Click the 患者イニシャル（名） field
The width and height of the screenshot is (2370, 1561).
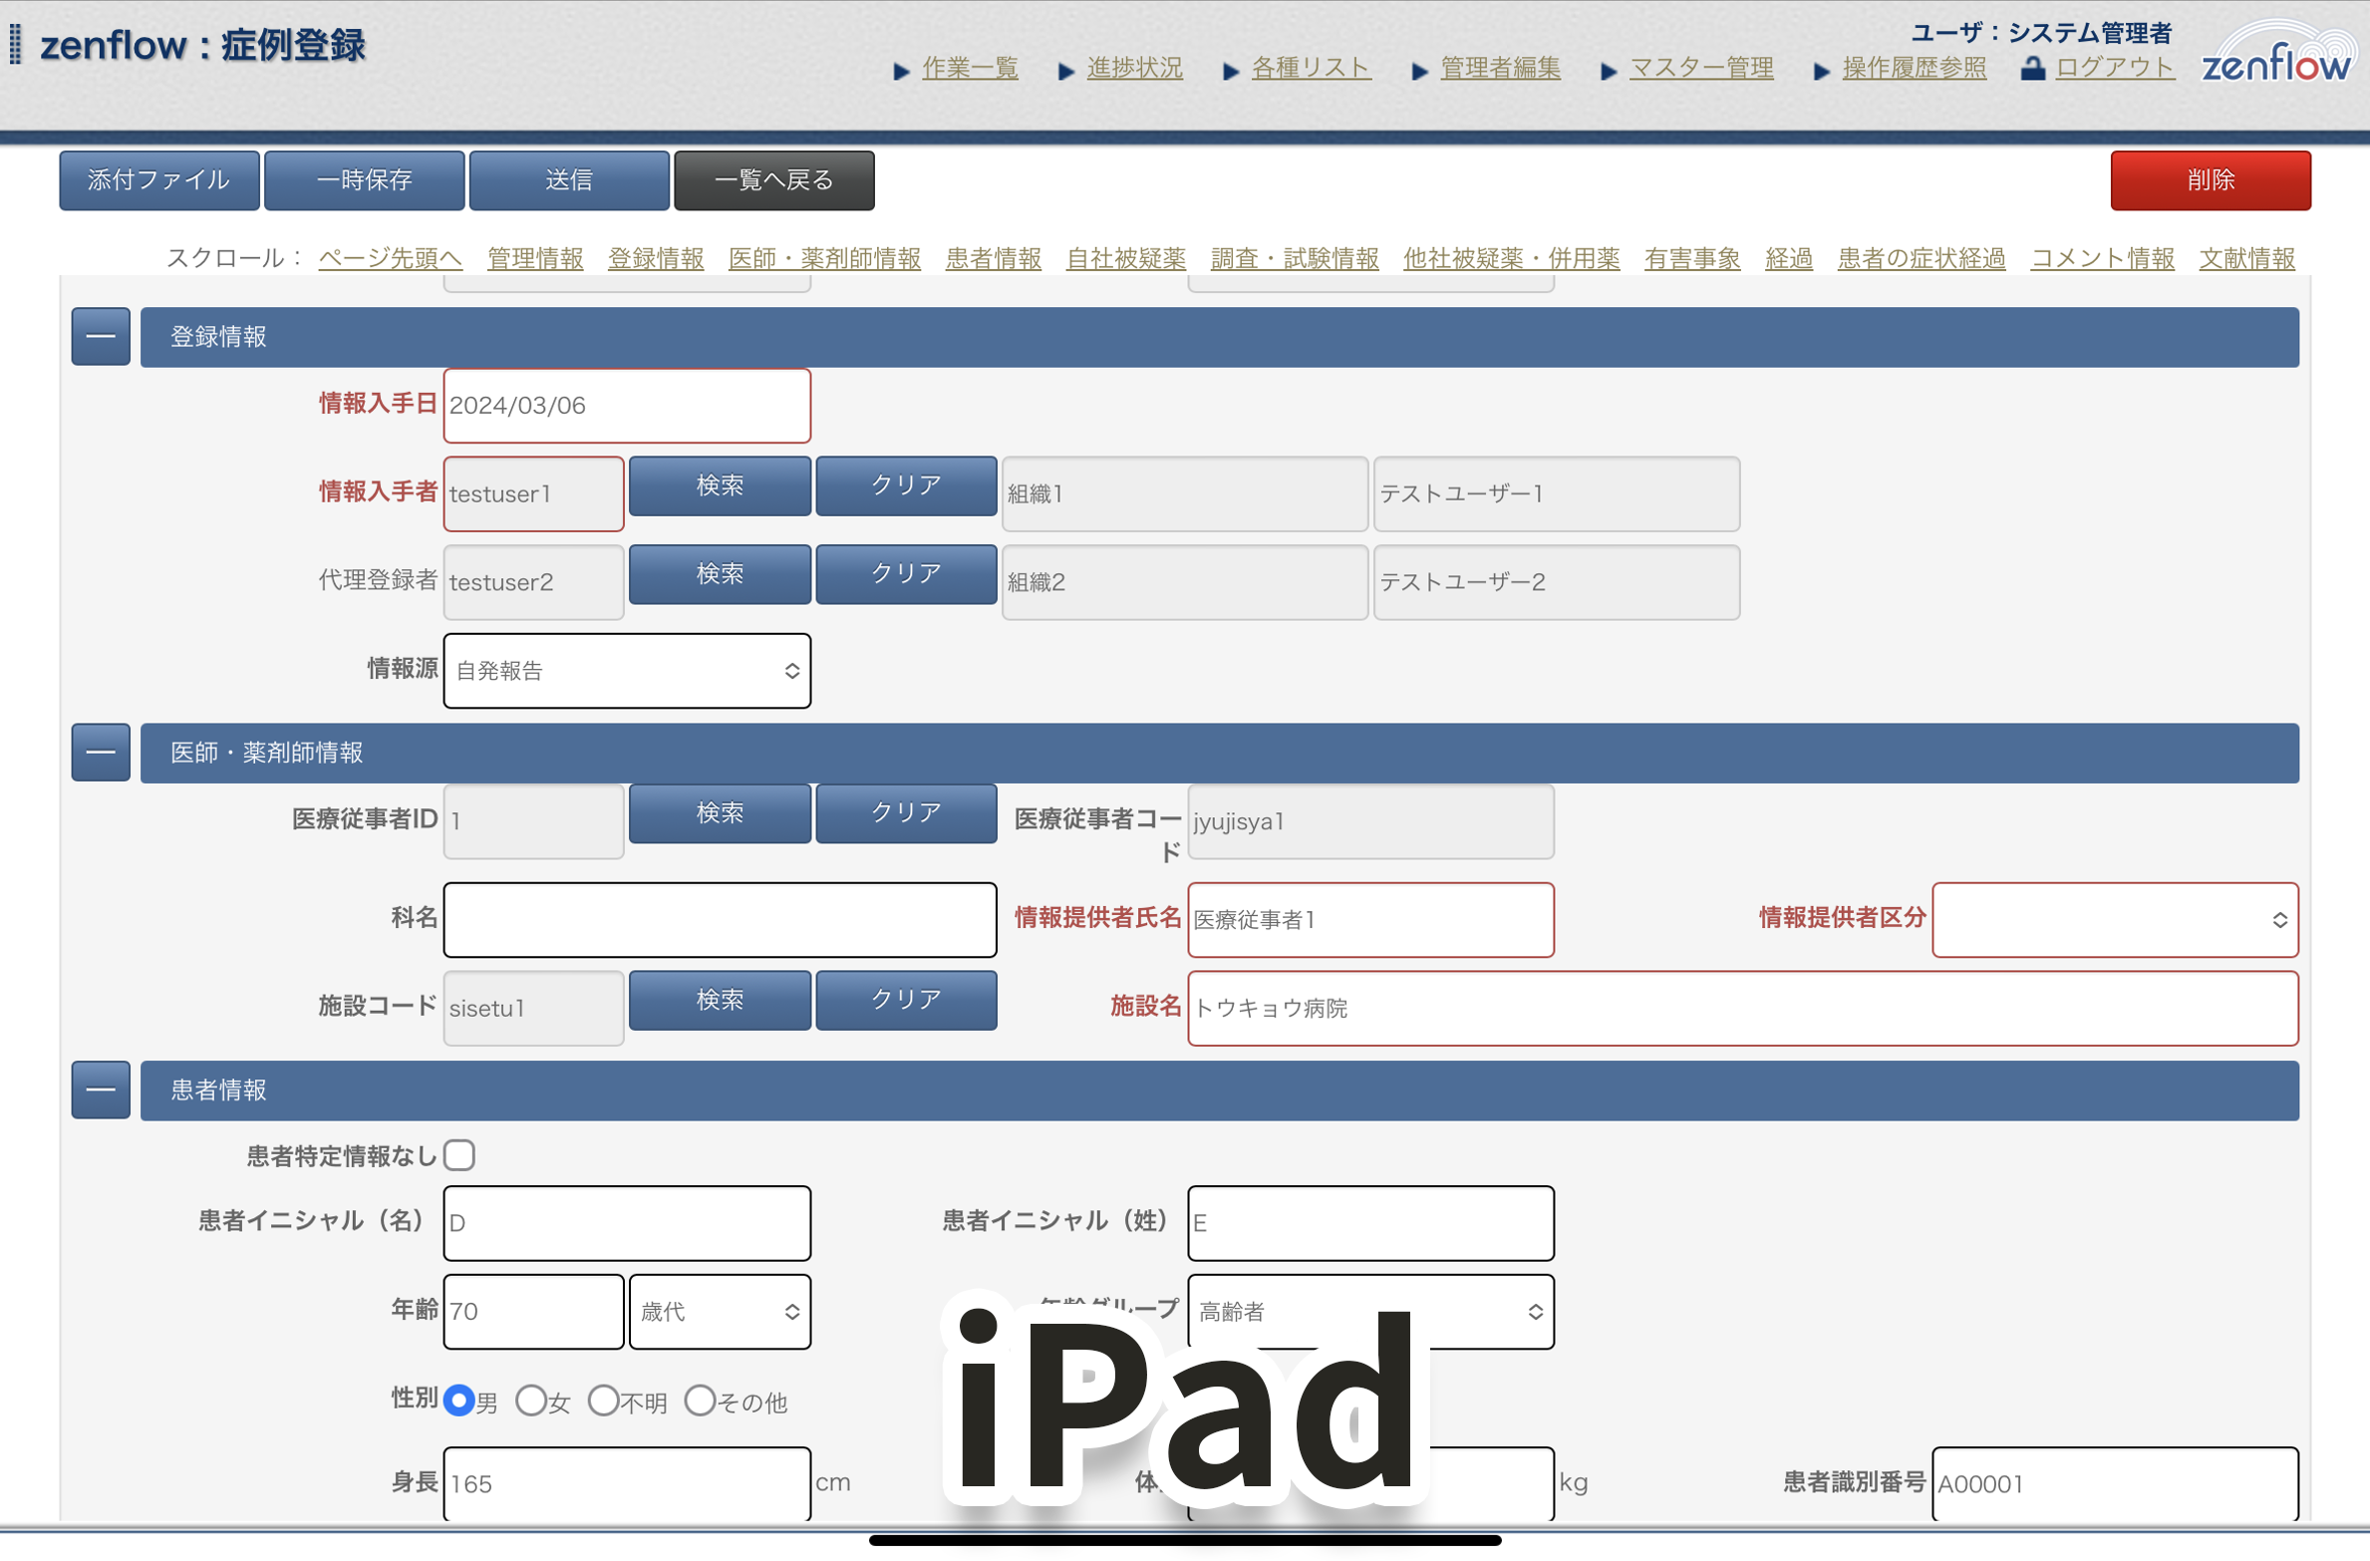[627, 1223]
